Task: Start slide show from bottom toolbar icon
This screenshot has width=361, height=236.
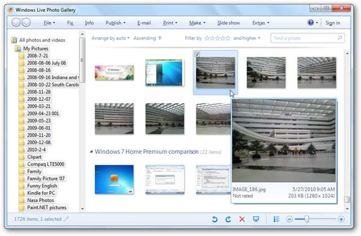Action: coord(256,219)
